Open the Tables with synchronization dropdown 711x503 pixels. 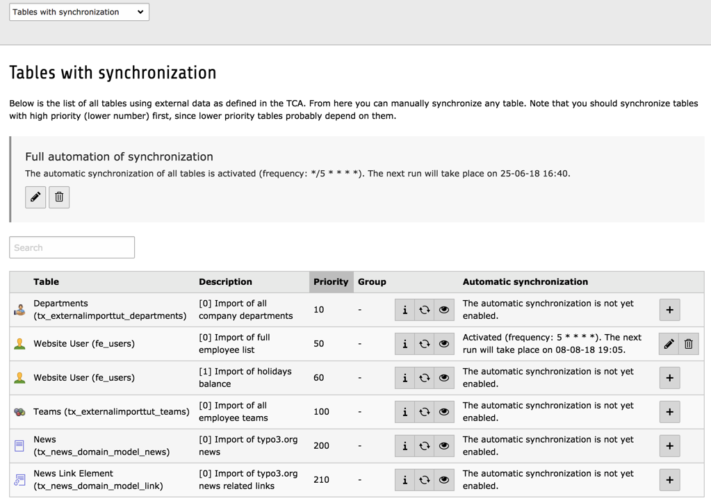click(79, 12)
